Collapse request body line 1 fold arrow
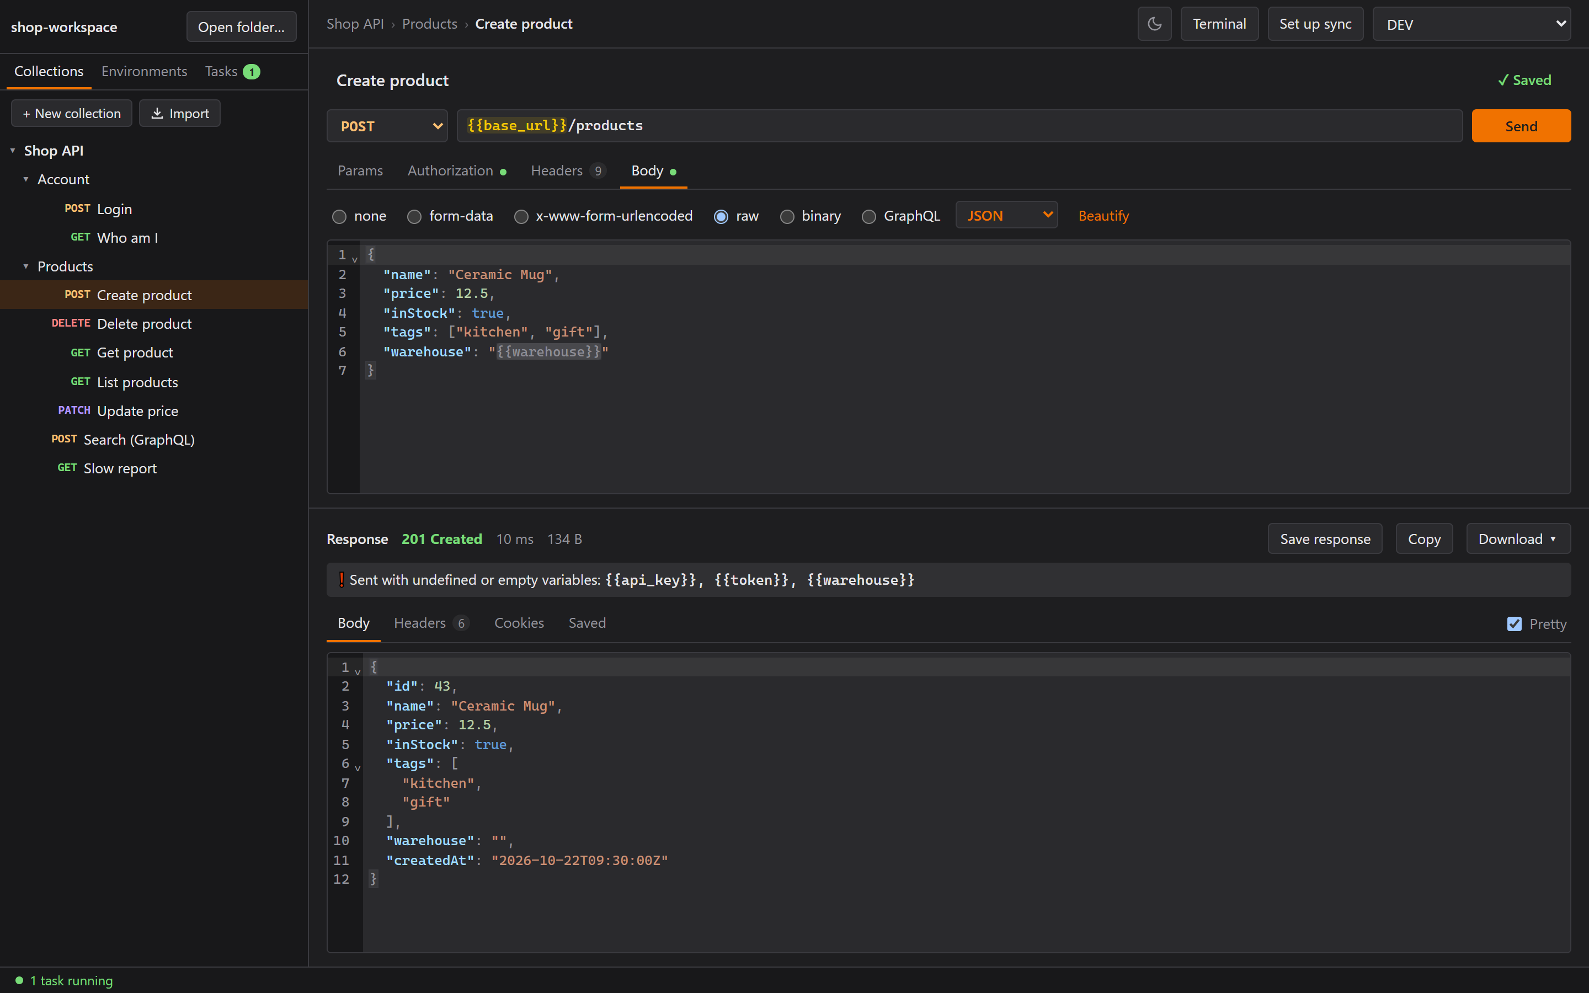1589x993 pixels. pos(355,259)
